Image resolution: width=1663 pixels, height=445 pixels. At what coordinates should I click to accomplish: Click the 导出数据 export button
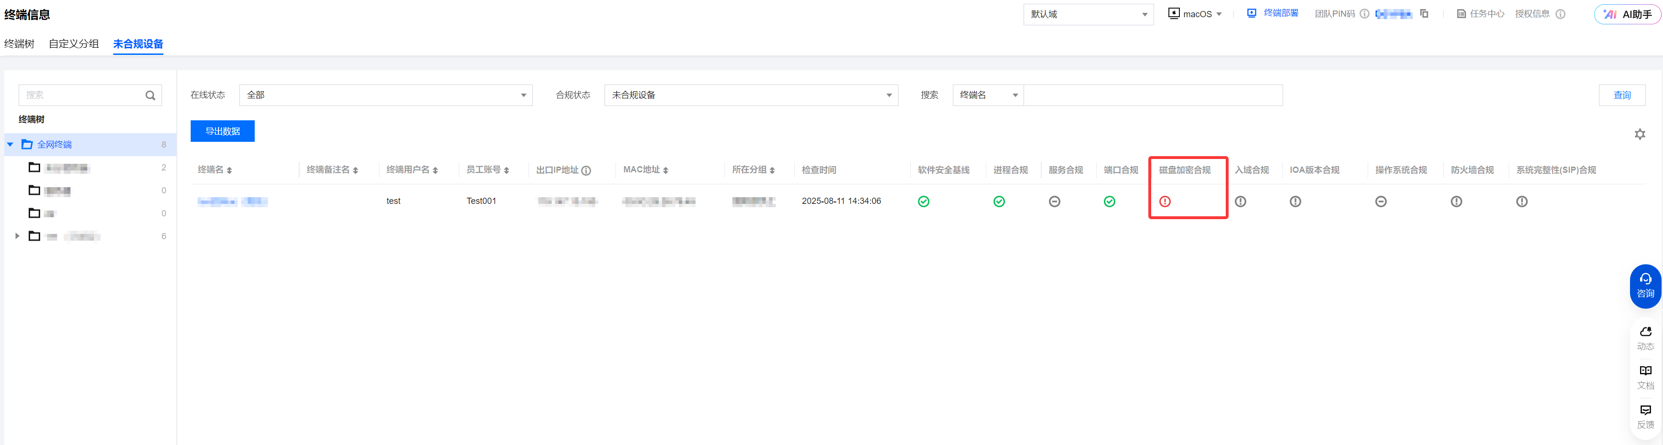(x=222, y=131)
